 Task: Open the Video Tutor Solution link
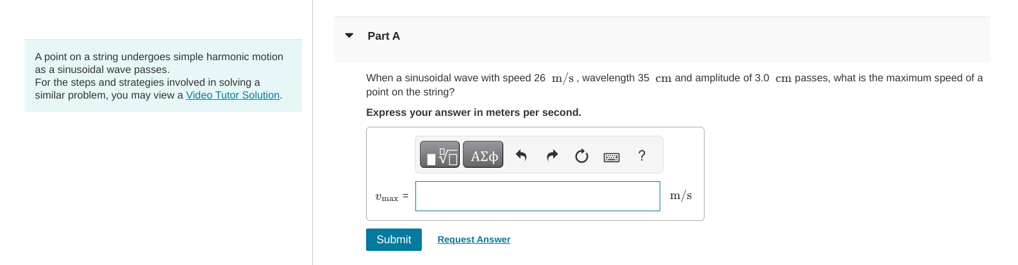(233, 95)
